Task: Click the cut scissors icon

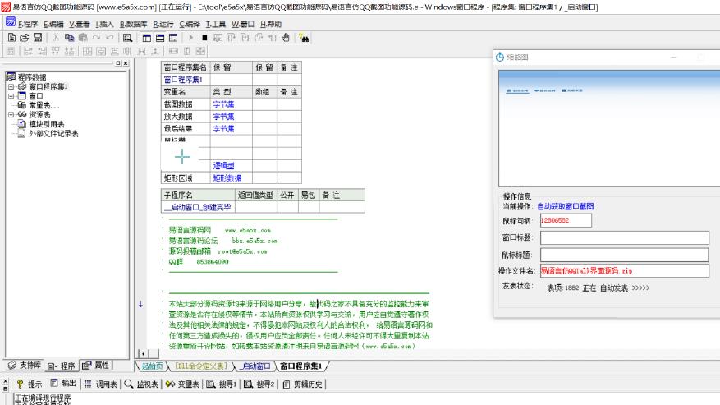Action: coord(56,37)
